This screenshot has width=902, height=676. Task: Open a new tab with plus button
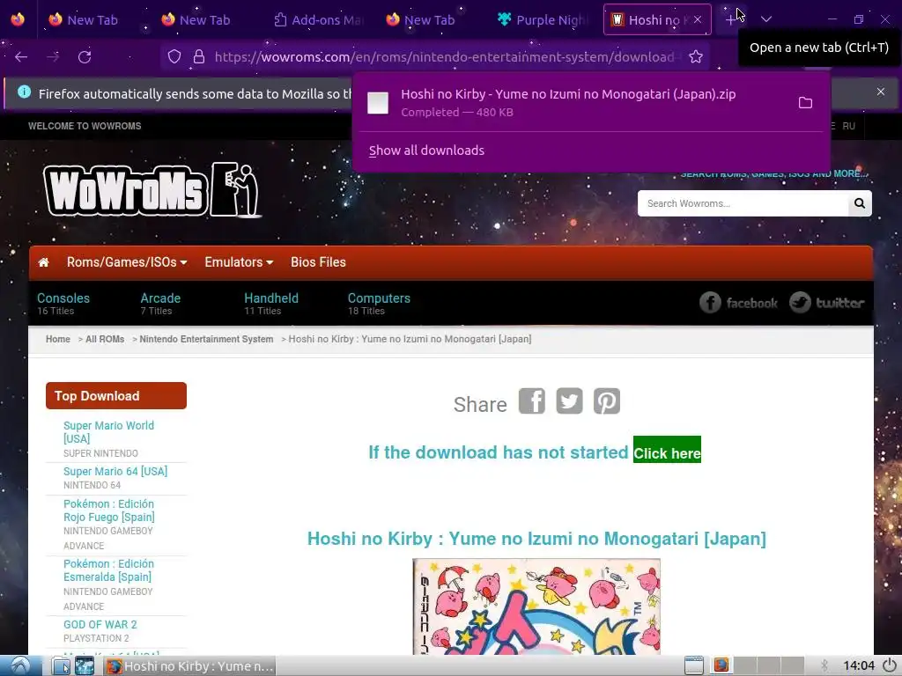[730, 19]
